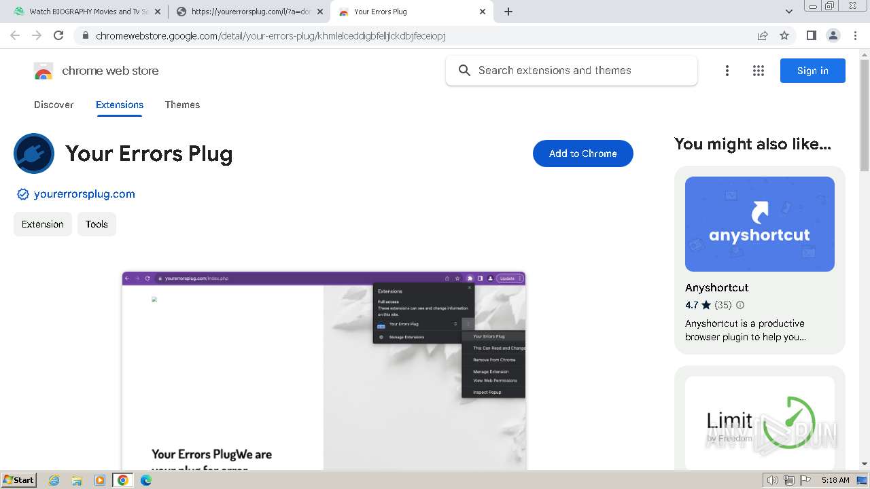Focus the Search extensions and themes field
The height and width of the screenshot is (489, 870).
pyautogui.click(x=572, y=71)
